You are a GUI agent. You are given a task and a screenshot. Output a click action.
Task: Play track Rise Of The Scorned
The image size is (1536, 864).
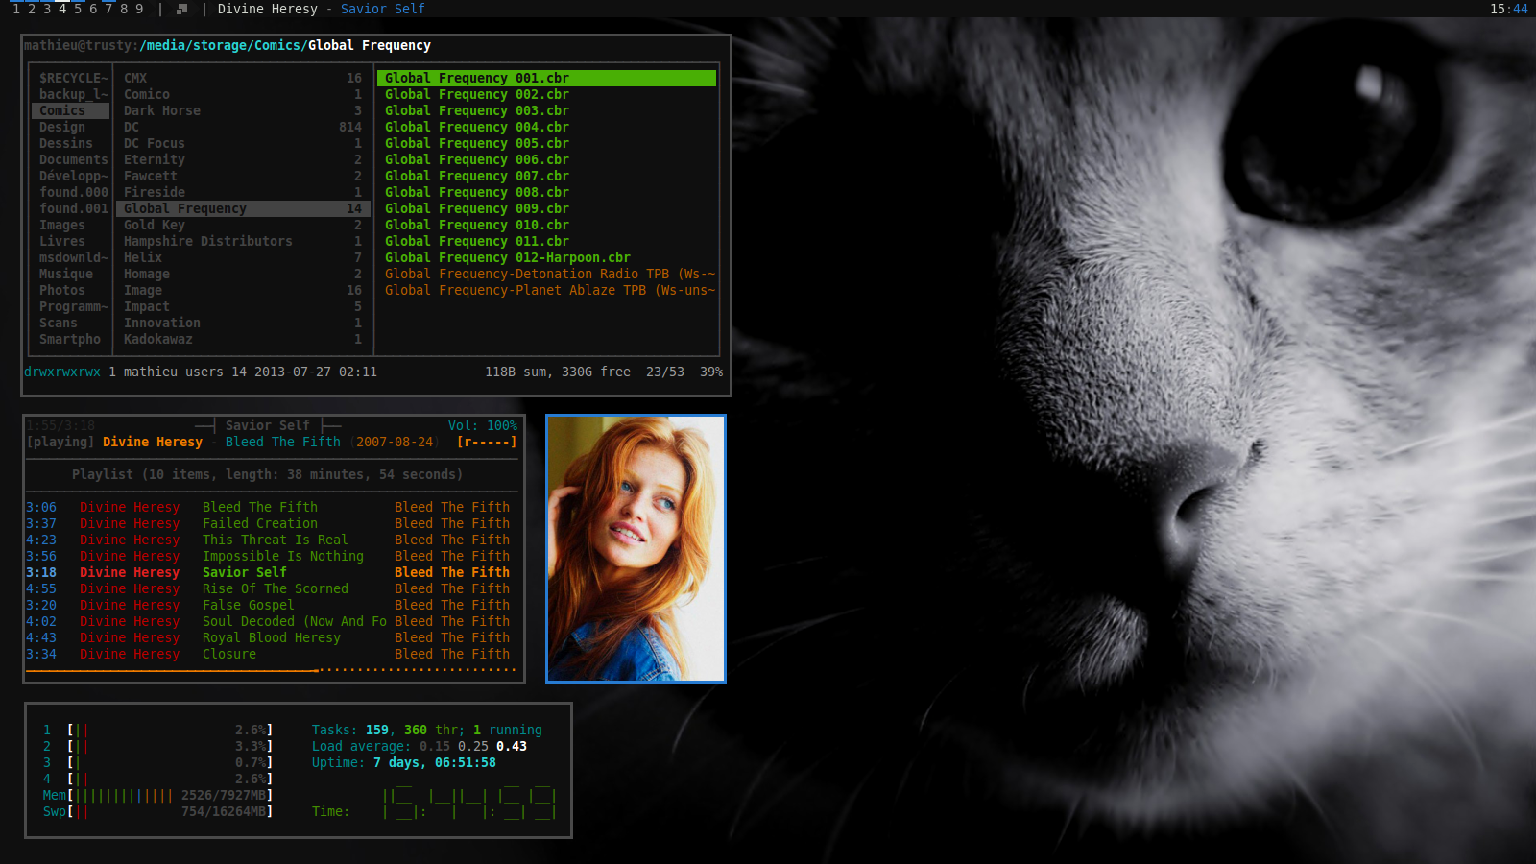269,588
